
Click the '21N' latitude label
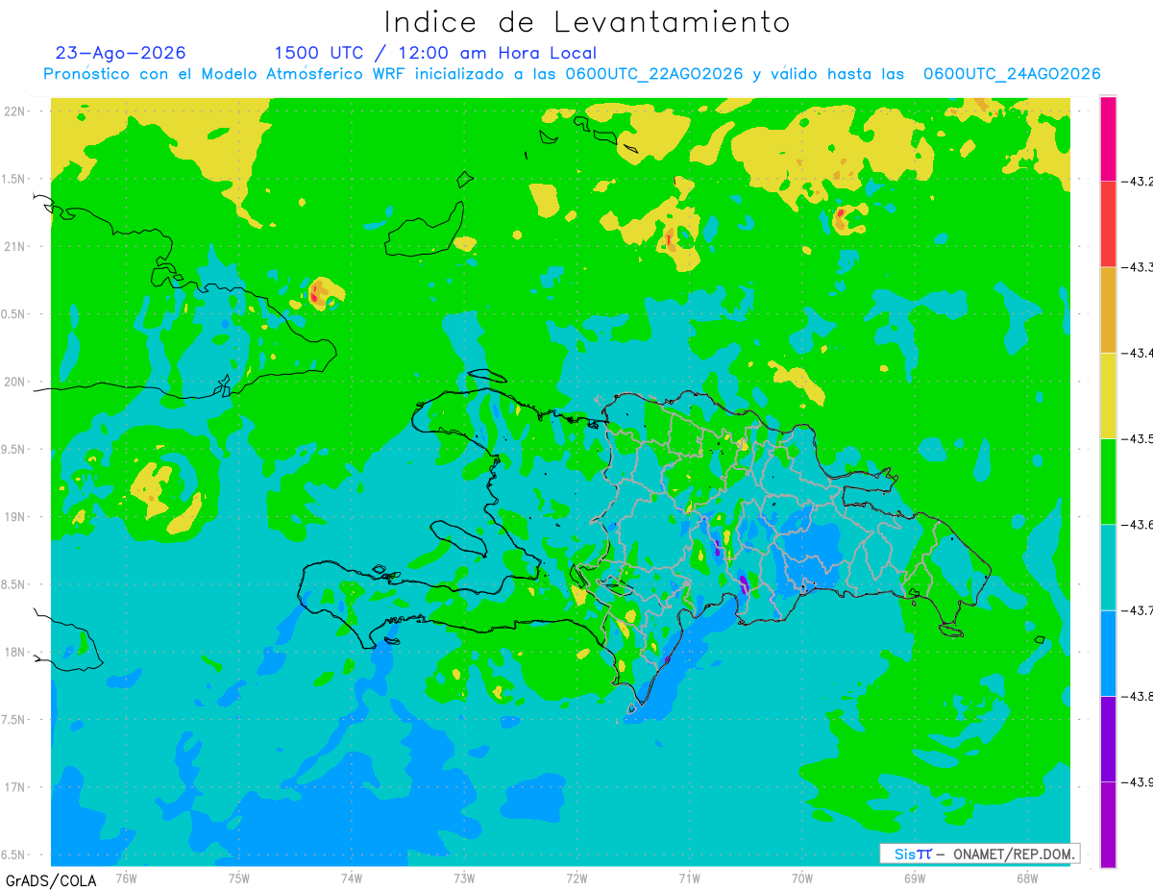click(15, 246)
